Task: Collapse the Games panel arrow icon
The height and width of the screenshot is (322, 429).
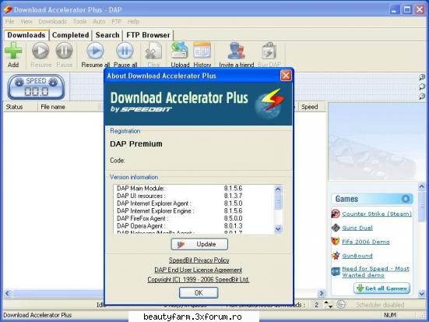Action: tap(406, 198)
